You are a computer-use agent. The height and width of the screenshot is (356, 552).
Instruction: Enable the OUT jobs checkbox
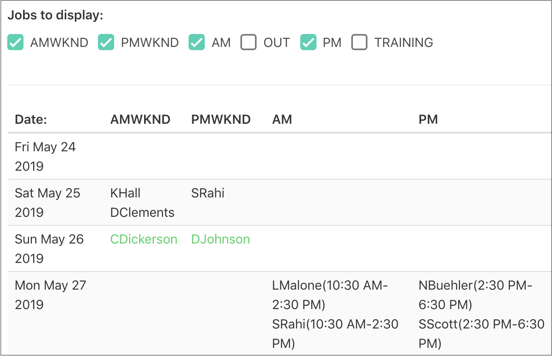[x=248, y=42]
